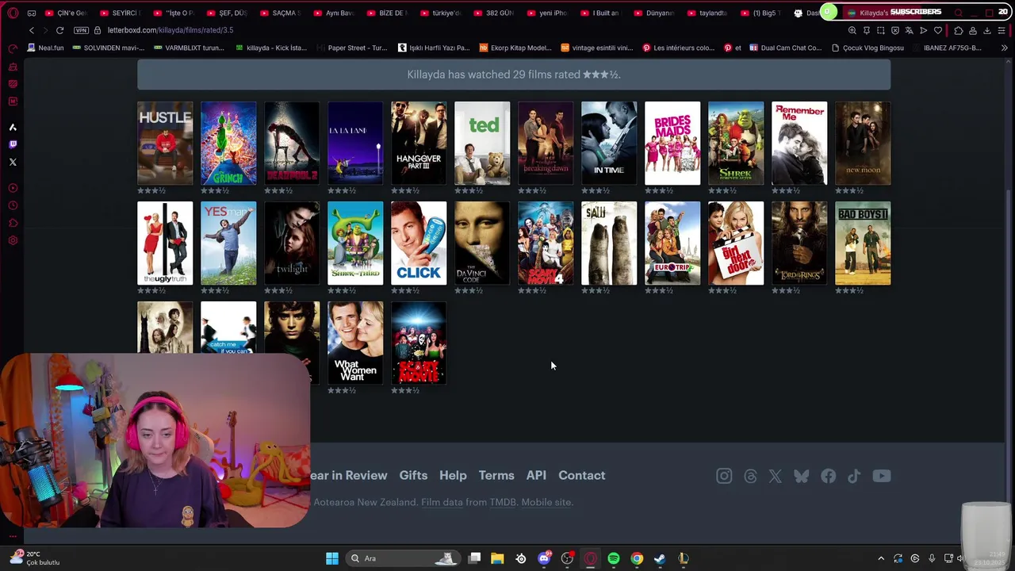Open the Click film poster
Image resolution: width=1015 pixels, height=571 pixels.
tap(419, 243)
